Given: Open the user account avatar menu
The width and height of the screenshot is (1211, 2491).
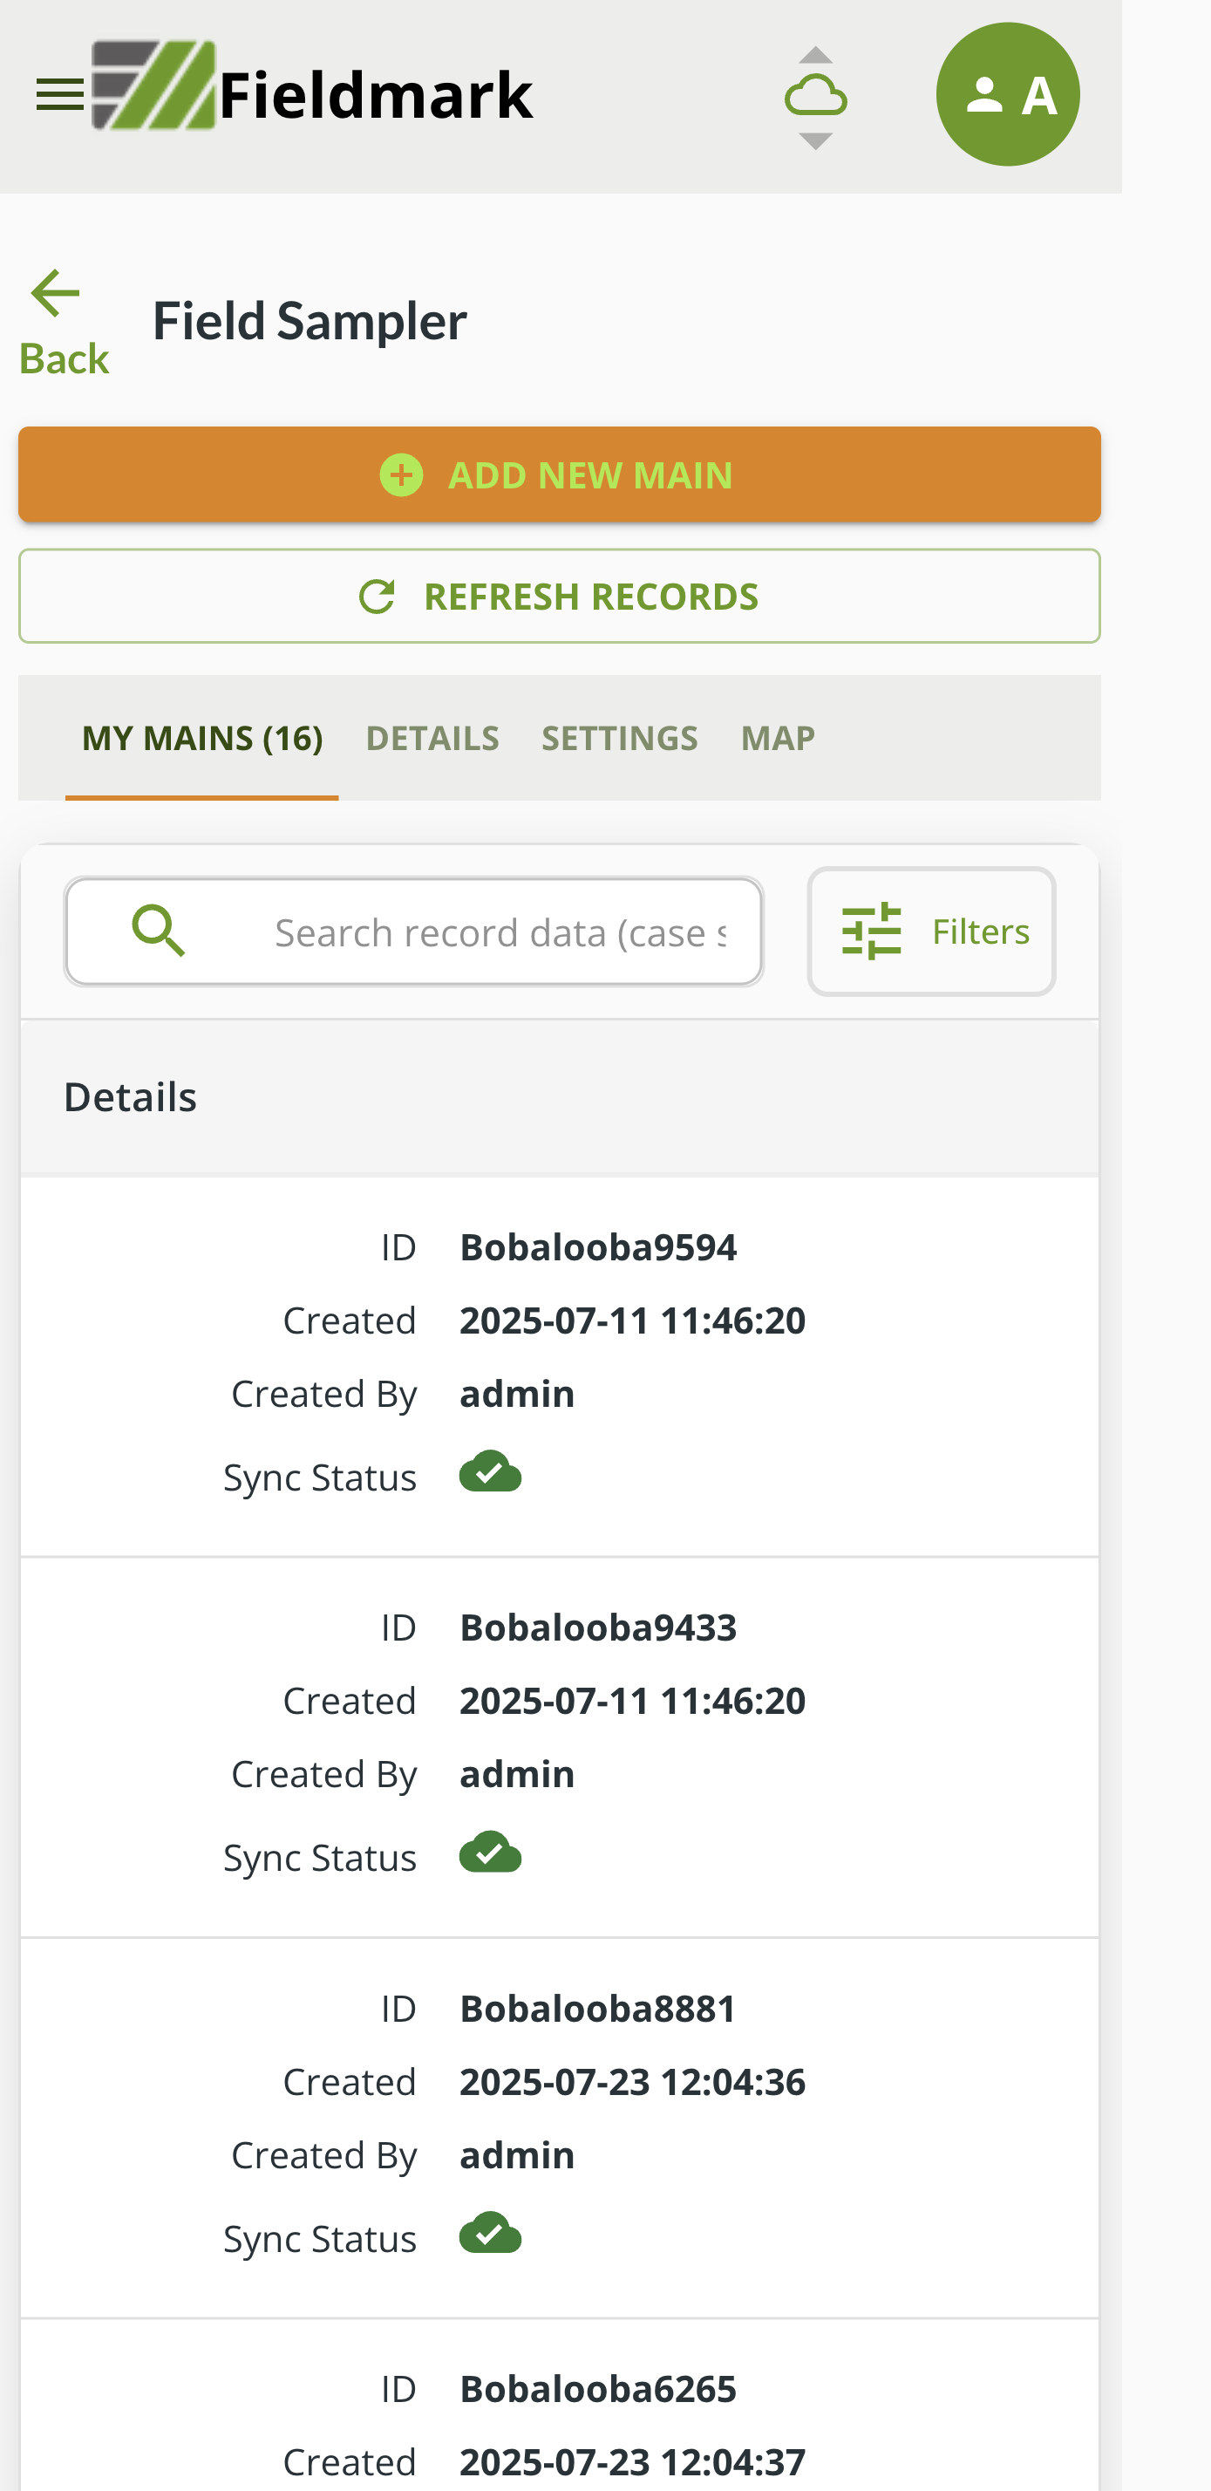Looking at the screenshot, I should (x=1007, y=95).
